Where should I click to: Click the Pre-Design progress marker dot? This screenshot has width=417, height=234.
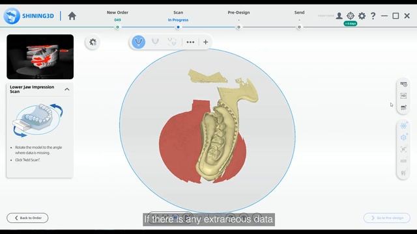[x=238, y=27]
